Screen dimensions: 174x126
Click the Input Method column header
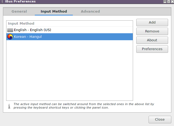[x=70, y=24]
